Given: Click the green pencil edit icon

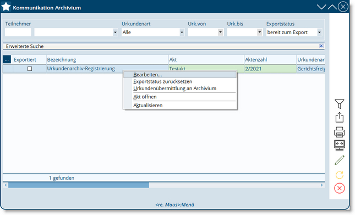Looking at the screenshot, I should pyautogui.click(x=339, y=160).
